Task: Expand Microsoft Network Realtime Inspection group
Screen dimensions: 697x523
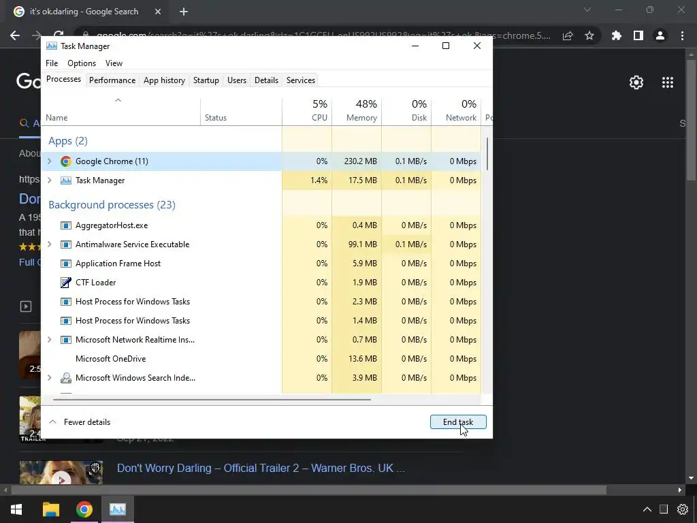Action: coord(49,340)
